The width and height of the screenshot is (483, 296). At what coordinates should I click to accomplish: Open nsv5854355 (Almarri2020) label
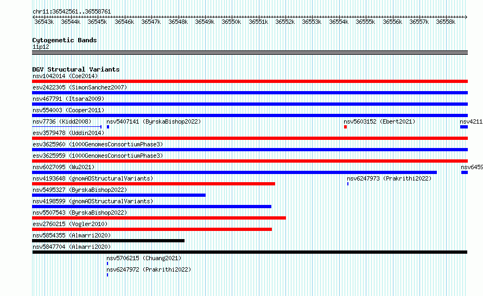point(72,235)
